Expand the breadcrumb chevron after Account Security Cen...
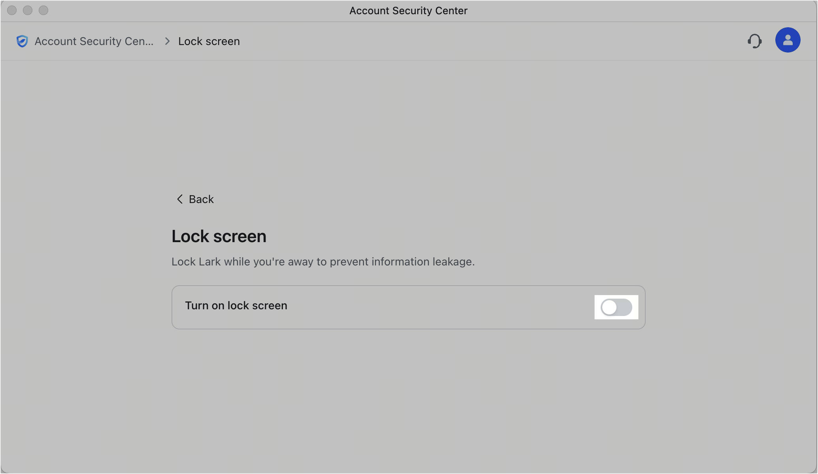The height and width of the screenshot is (474, 818). [x=166, y=41]
